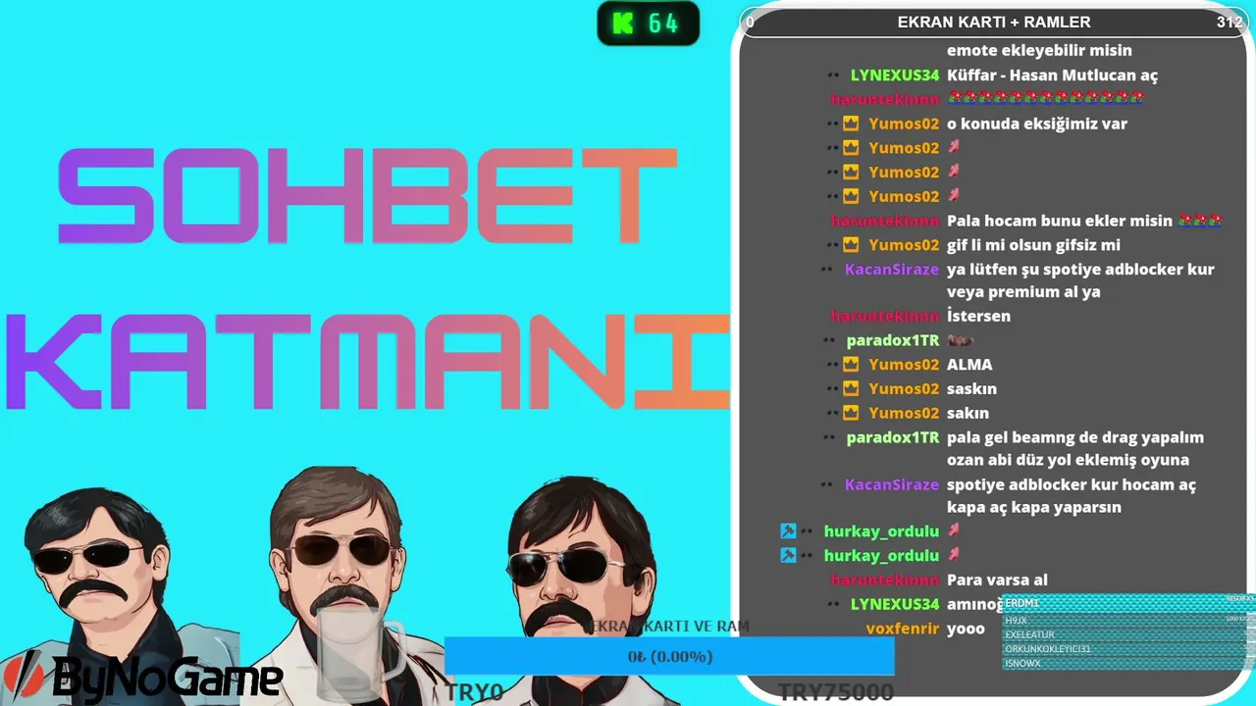
Task: Click the message 'veya premium al ya'
Action: (x=1023, y=292)
